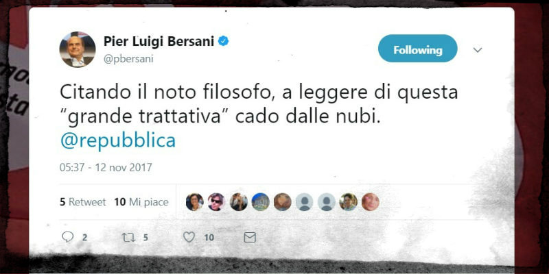This screenshot has width=549, height=274.
Task: Click the retweet arrows icon
Action: coord(128,238)
